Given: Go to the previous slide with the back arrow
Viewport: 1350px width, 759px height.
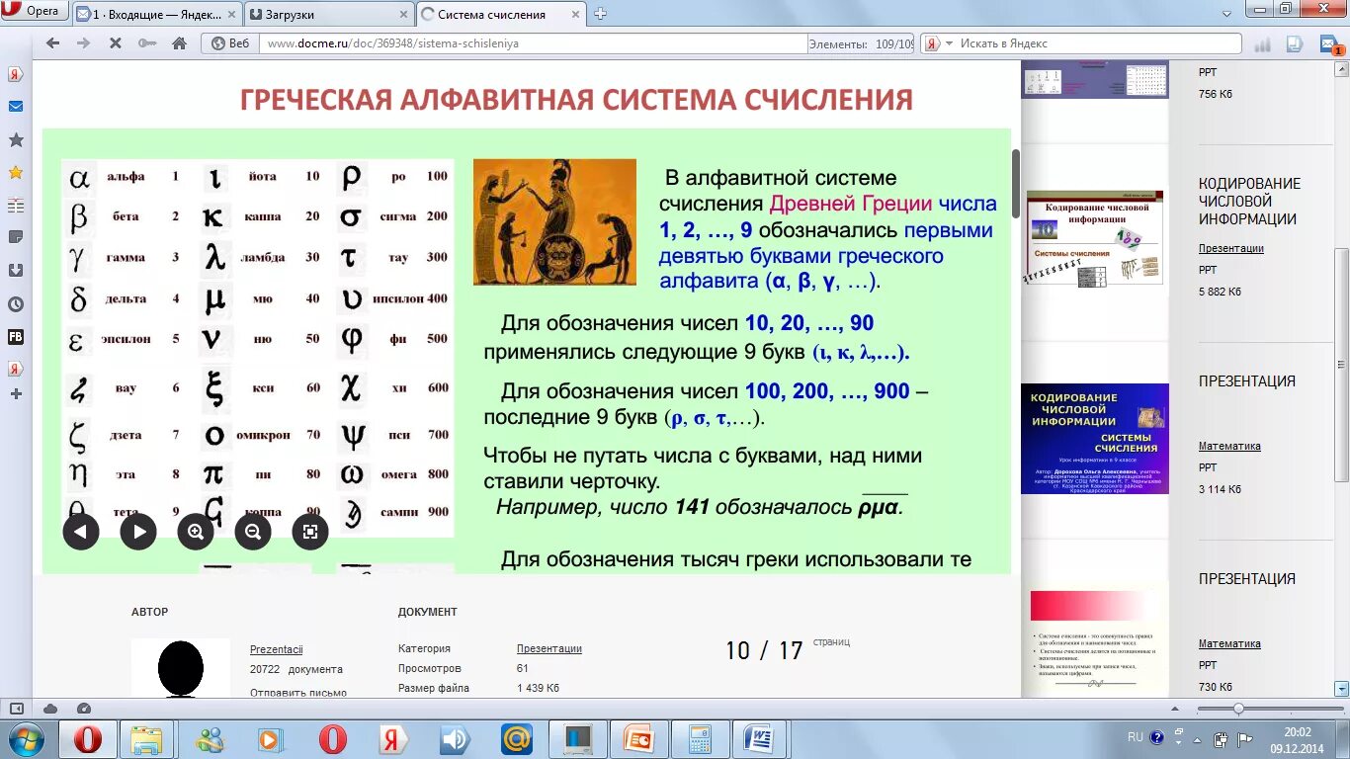Looking at the screenshot, I should click(x=81, y=531).
